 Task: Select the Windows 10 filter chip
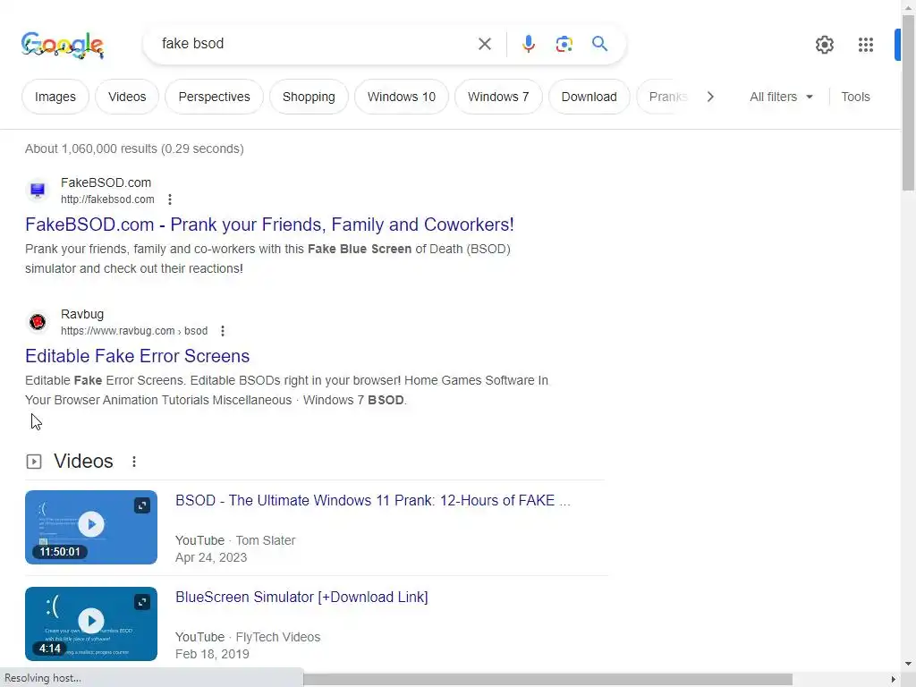pyautogui.click(x=402, y=97)
